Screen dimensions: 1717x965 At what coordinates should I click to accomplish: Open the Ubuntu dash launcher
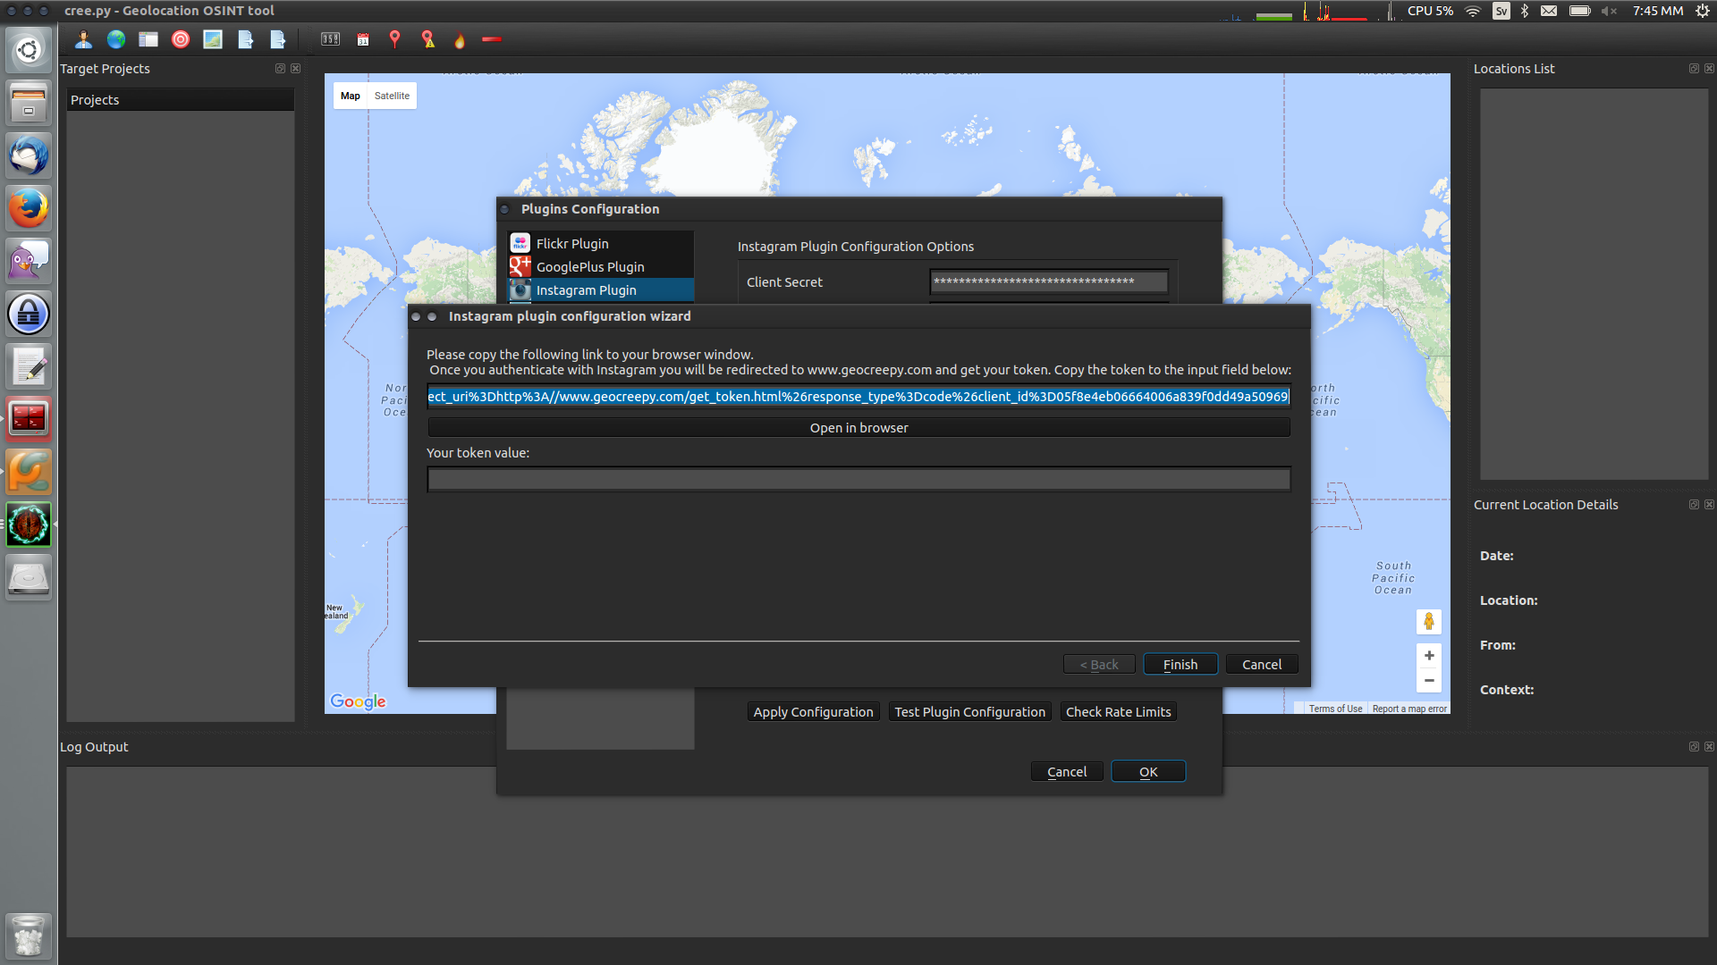coord(29,50)
